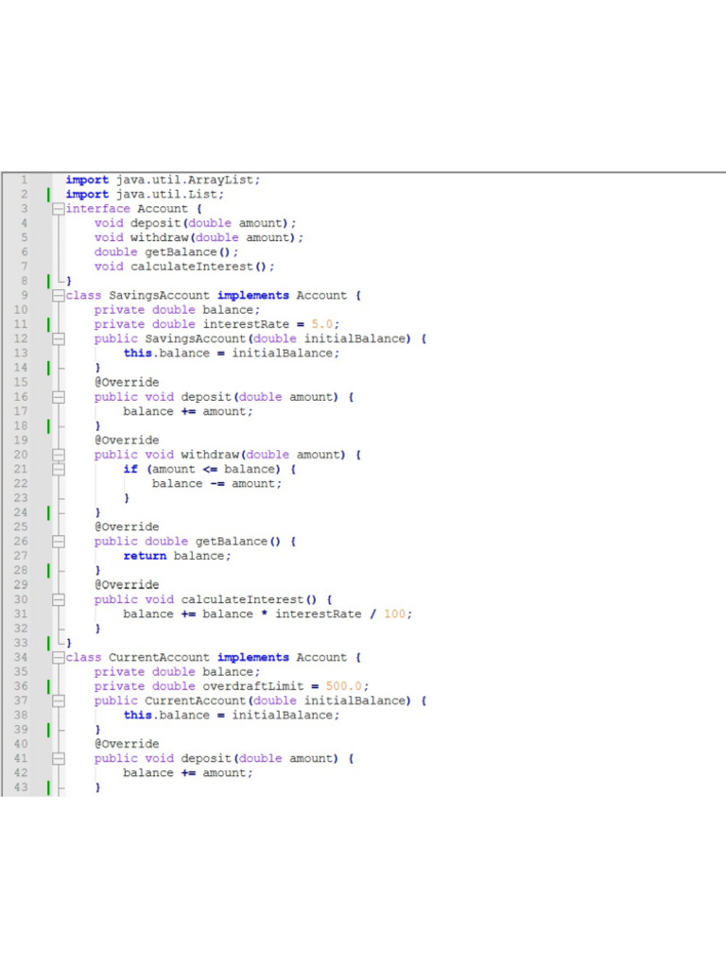Click the 'if (amount <= balance)' condition
726x968 pixels.
click(x=202, y=469)
